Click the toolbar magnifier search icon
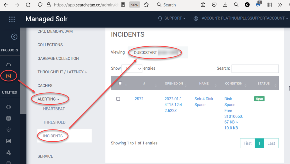Viewport: 290px width, 164px height. pyautogui.click(x=236, y=5)
